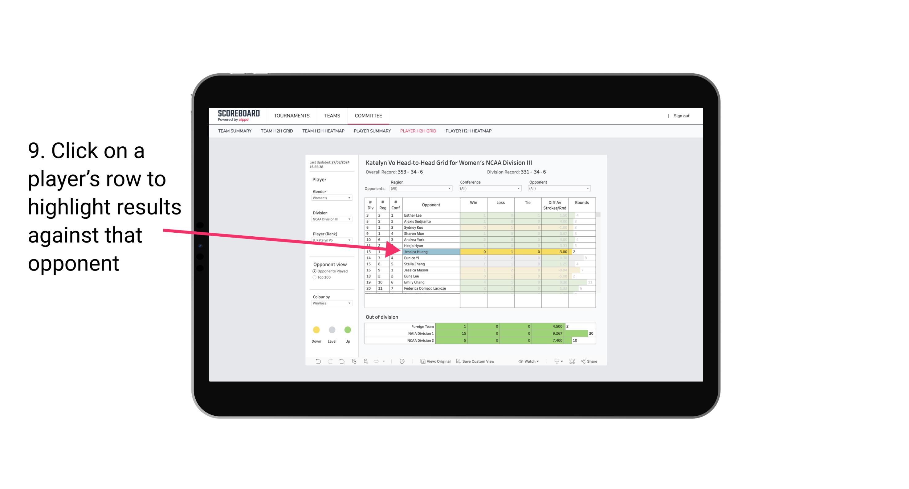Click the redo icon in toolbar
This screenshot has height=489, width=909.
(x=329, y=362)
